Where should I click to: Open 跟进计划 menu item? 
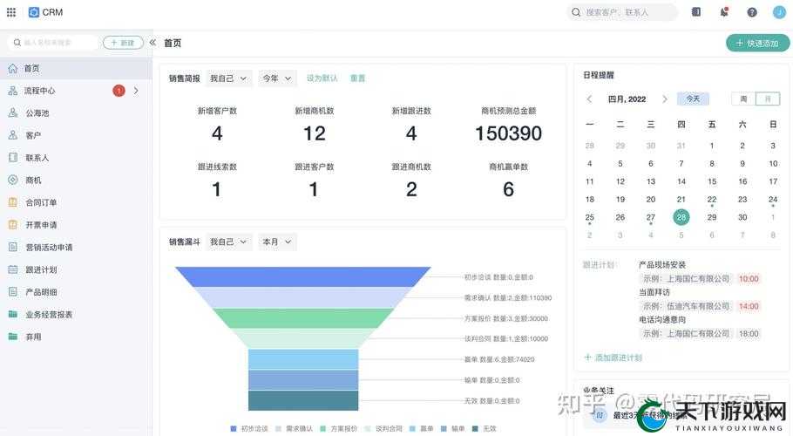tap(76, 269)
